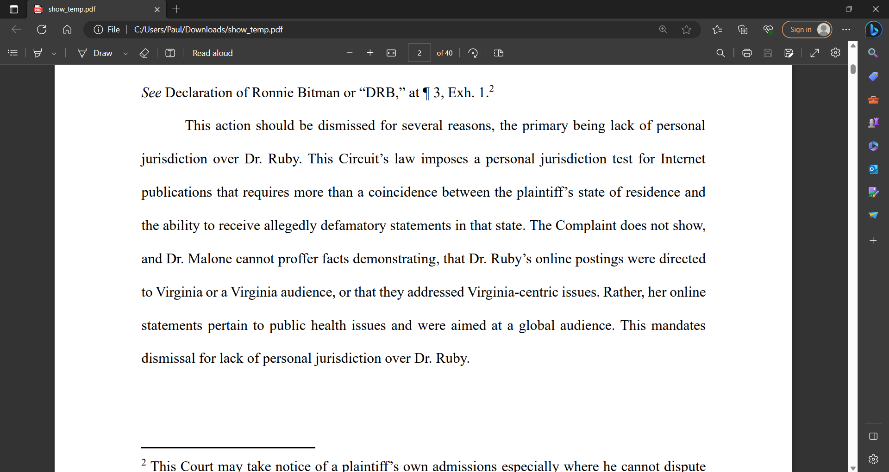Open the Settings and more menu

point(846,30)
